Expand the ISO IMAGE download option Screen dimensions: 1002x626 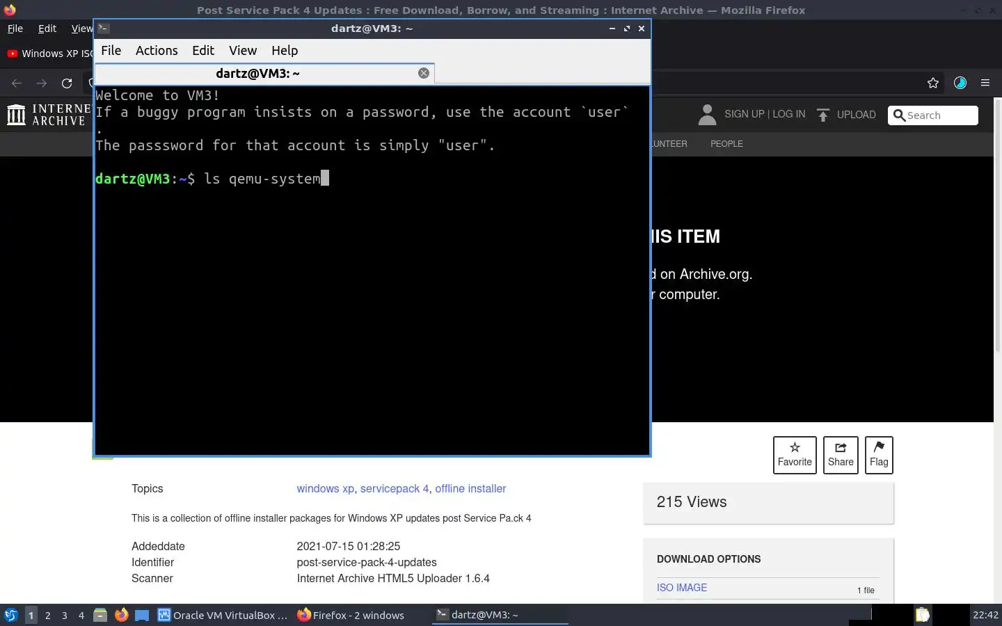pyautogui.click(x=682, y=588)
